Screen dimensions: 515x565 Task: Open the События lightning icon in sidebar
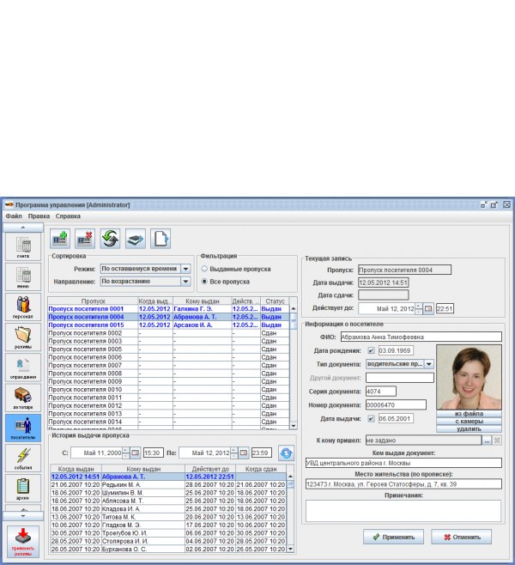coord(22,459)
